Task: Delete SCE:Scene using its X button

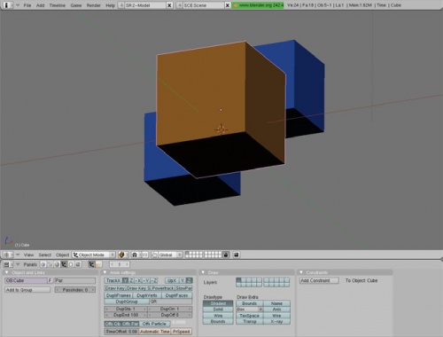Action: pyautogui.click(x=228, y=5)
